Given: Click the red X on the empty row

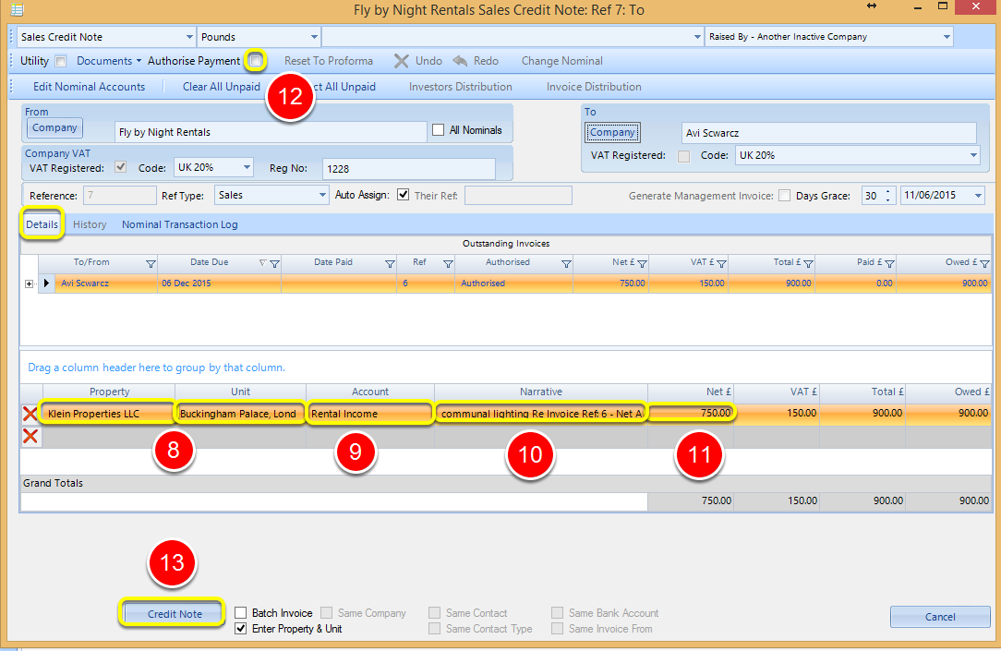Looking at the screenshot, I should point(30,437).
